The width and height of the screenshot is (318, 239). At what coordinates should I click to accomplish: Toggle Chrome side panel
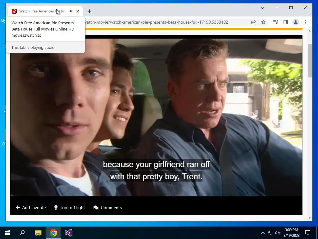click(286, 22)
